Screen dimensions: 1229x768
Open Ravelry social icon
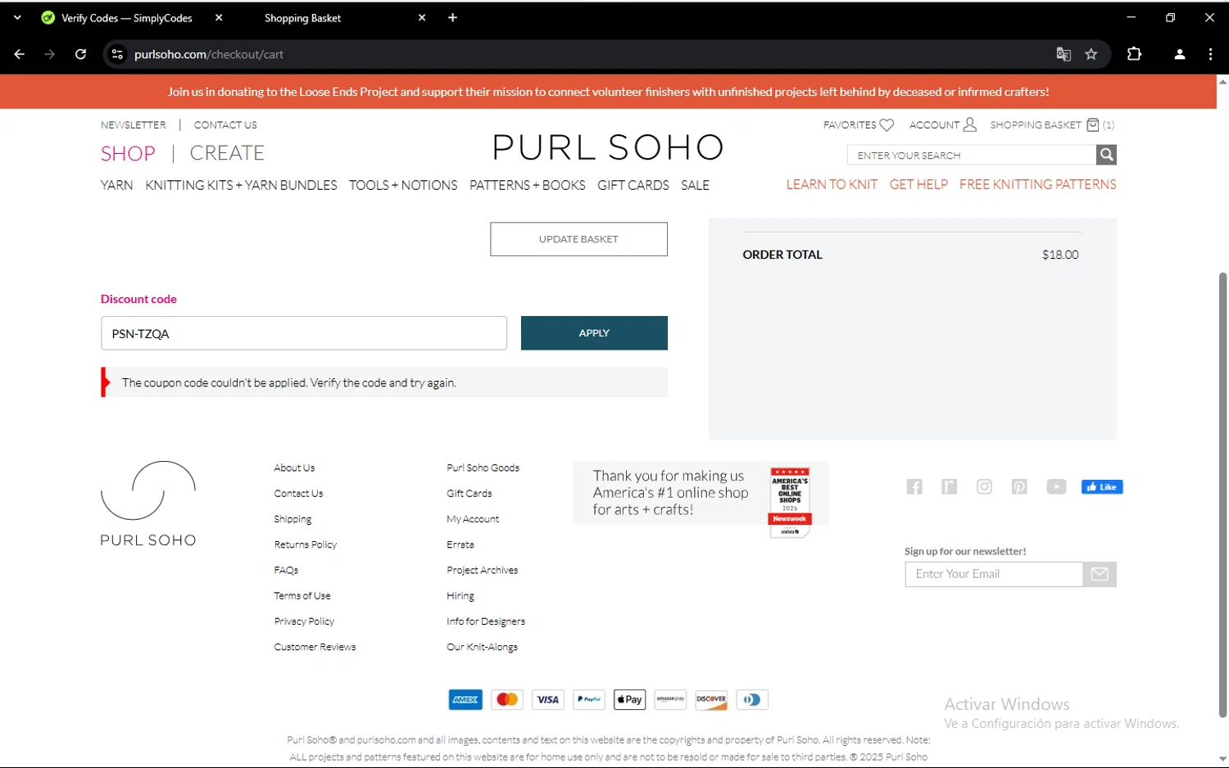point(950,487)
